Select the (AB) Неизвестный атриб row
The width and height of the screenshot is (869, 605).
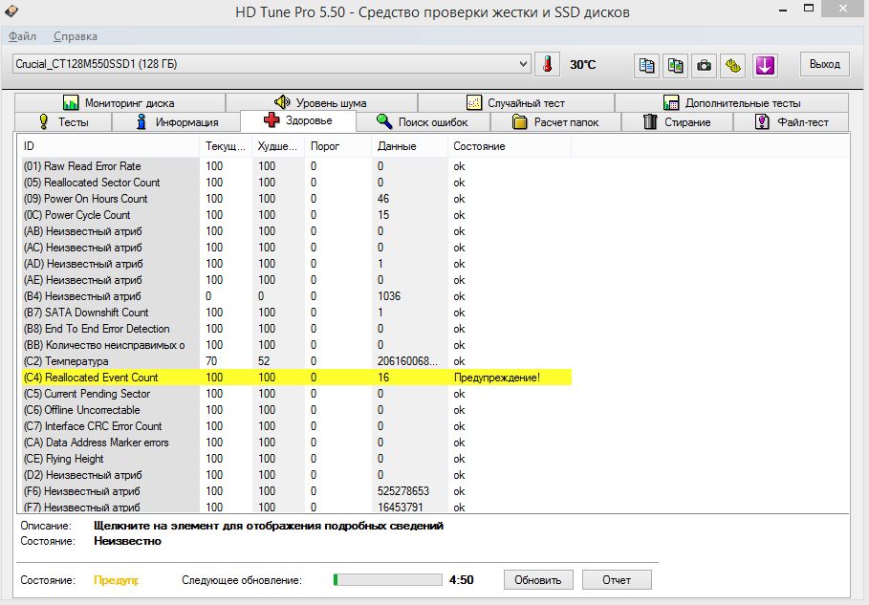coord(294,231)
